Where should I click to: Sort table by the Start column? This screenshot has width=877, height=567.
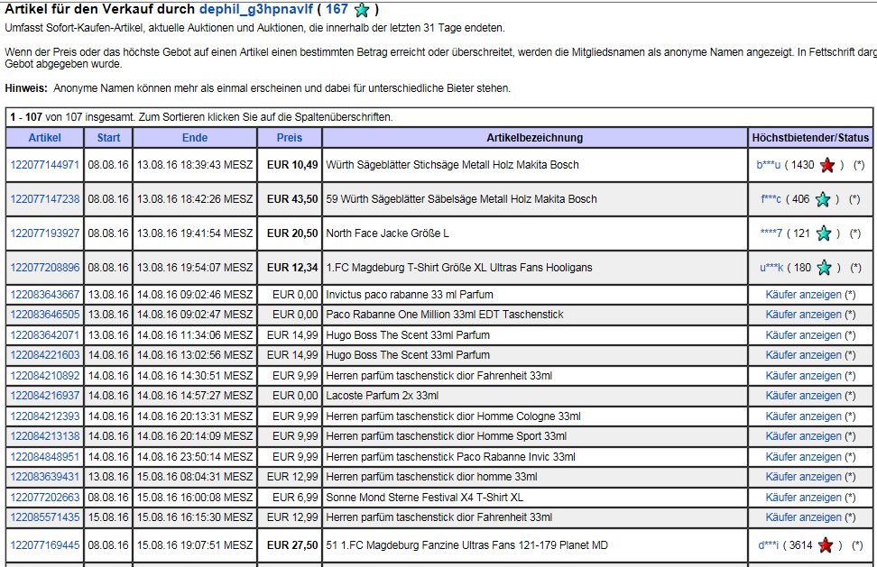tap(108, 137)
